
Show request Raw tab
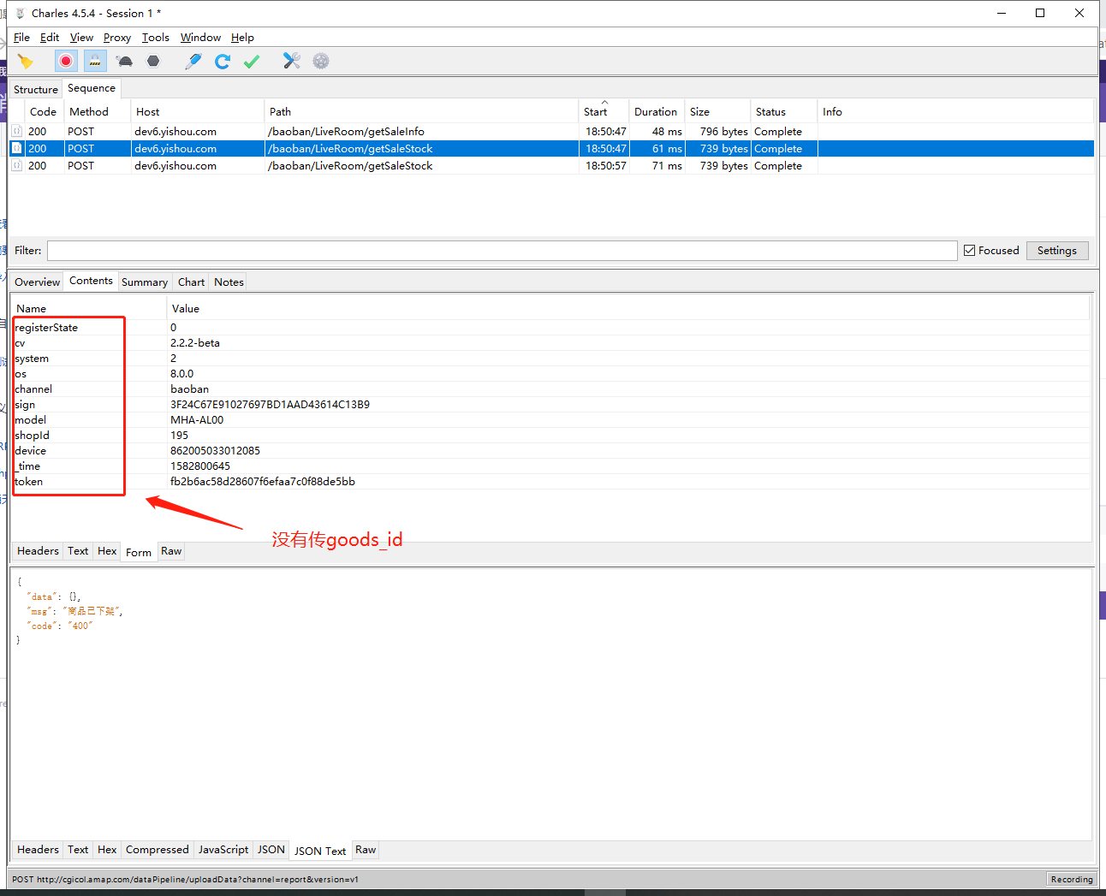[171, 551]
